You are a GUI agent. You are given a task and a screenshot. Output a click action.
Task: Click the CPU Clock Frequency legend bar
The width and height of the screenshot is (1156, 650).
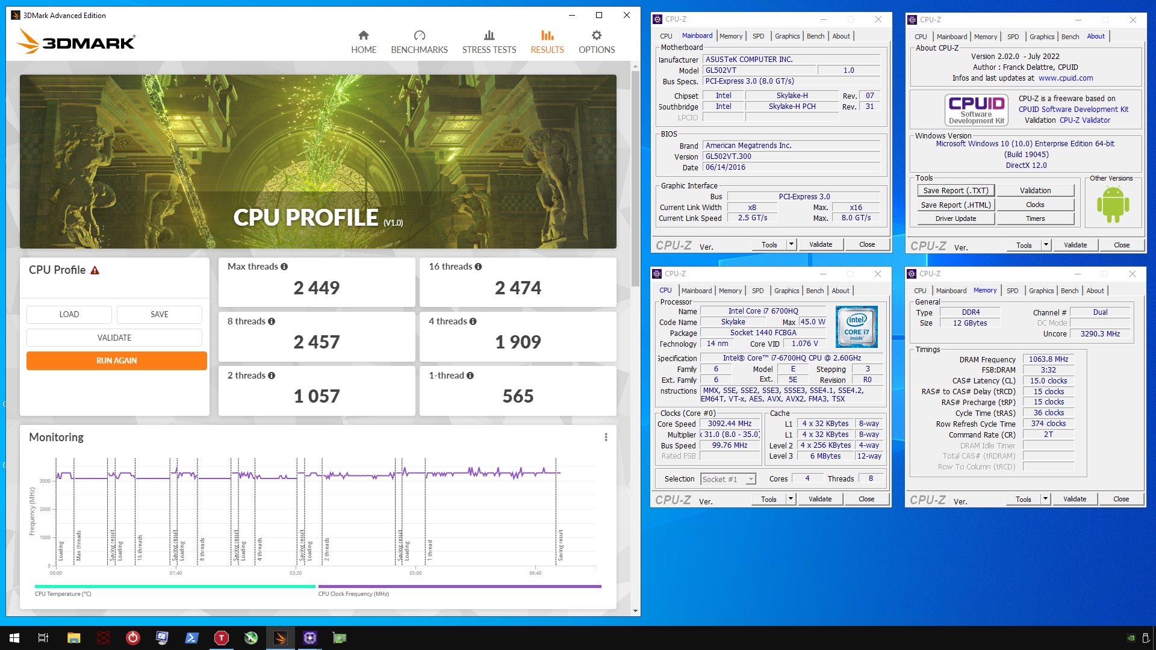click(459, 586)
